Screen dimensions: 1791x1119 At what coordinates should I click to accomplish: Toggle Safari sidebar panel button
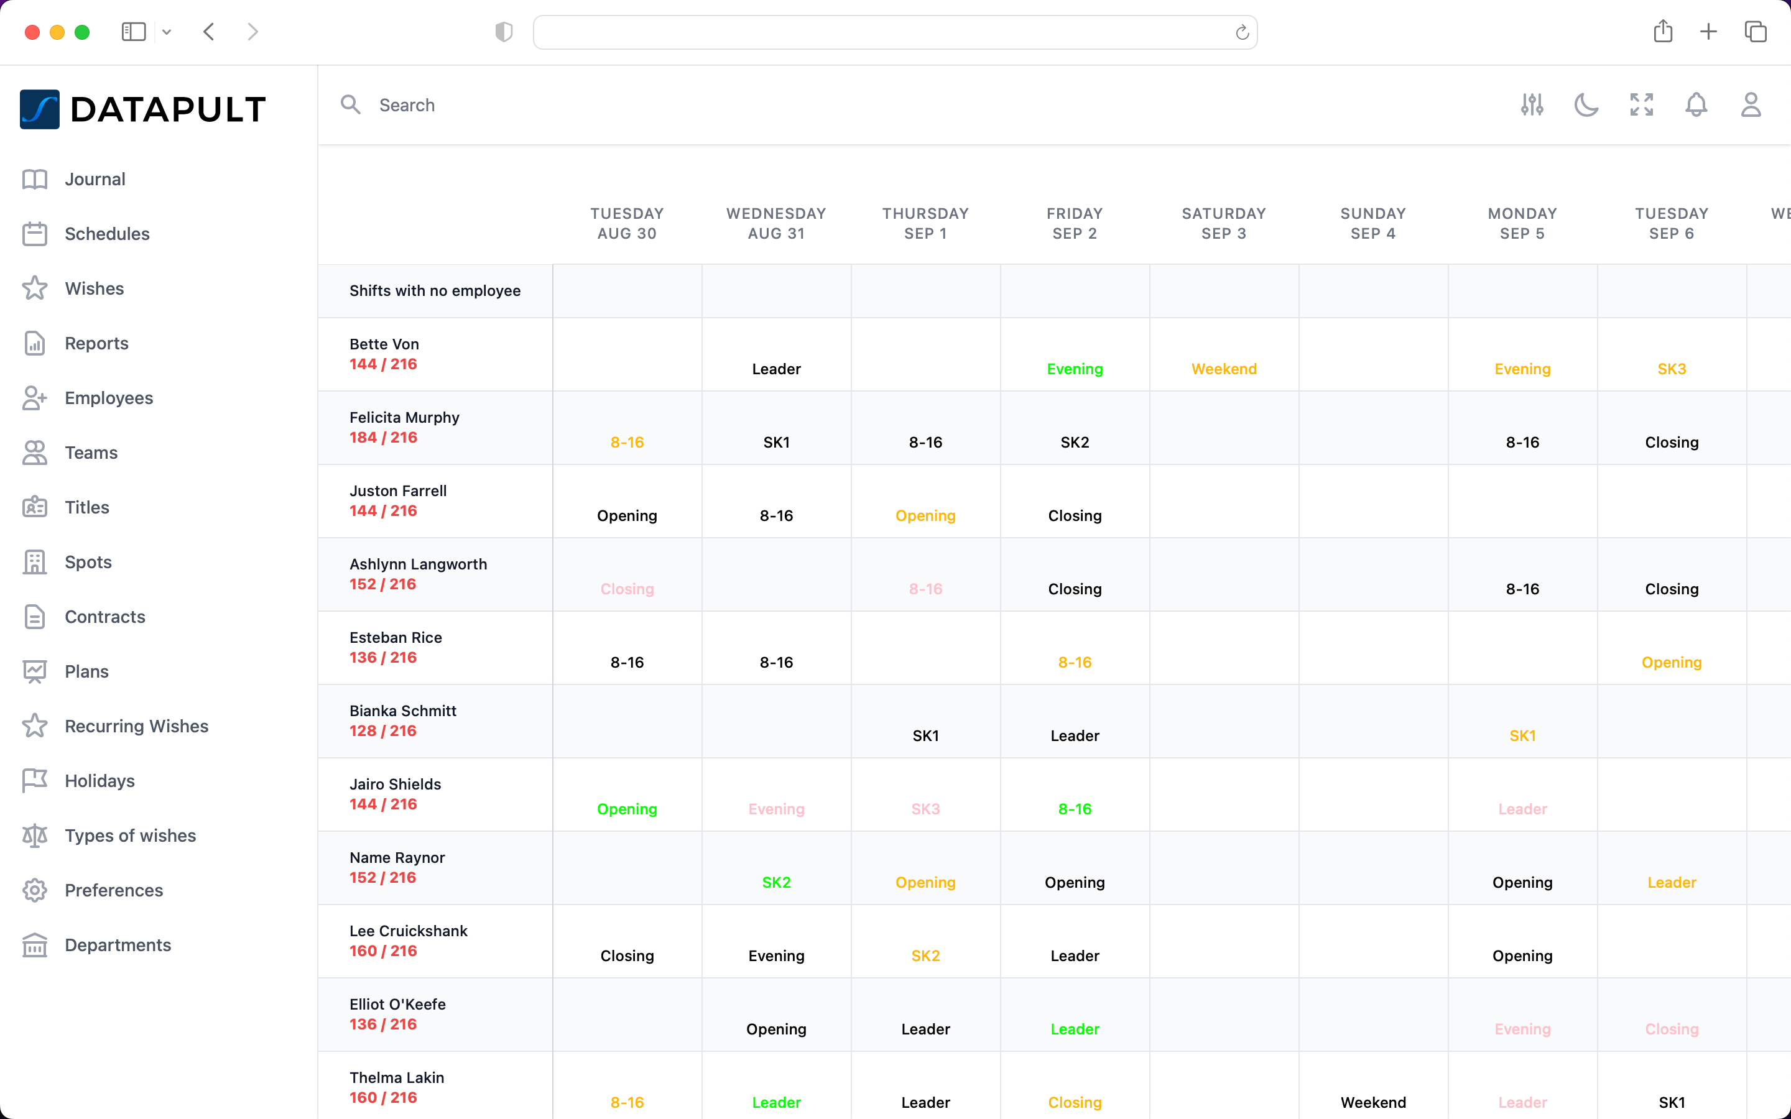133,32
